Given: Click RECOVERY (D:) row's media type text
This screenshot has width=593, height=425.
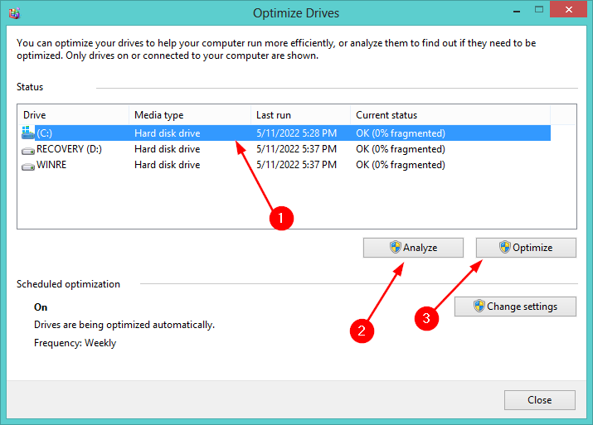Looking at the screenshot, I should 167,149.
